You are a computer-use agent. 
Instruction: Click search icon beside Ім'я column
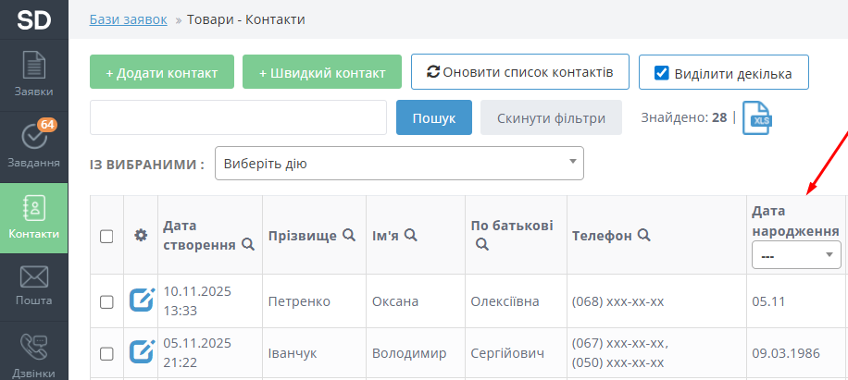click(409, 236)
